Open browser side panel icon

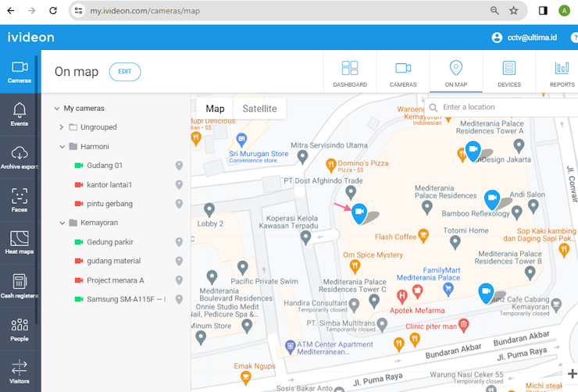tap(543, 11)
